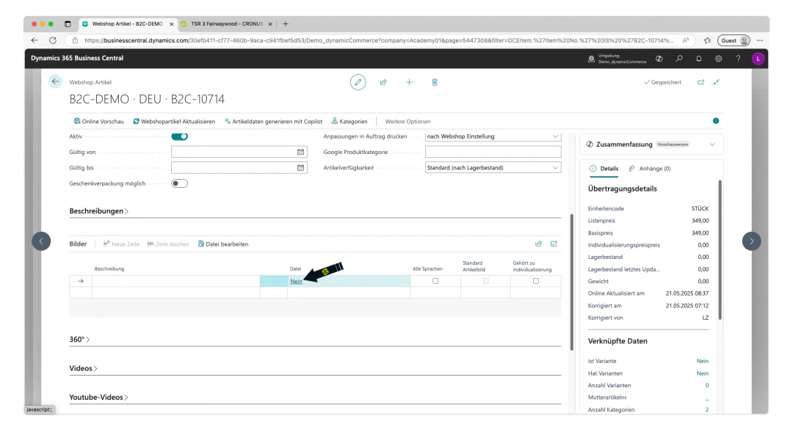This screenshot has height=446, width=793.
Task: Go to next record with right arrow
Action: pos(752,241)
